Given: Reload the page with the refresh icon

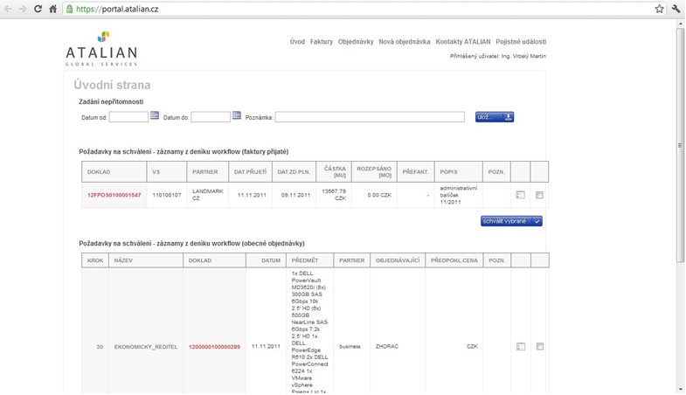Looking at the screenshot, I should click(38, 9).
